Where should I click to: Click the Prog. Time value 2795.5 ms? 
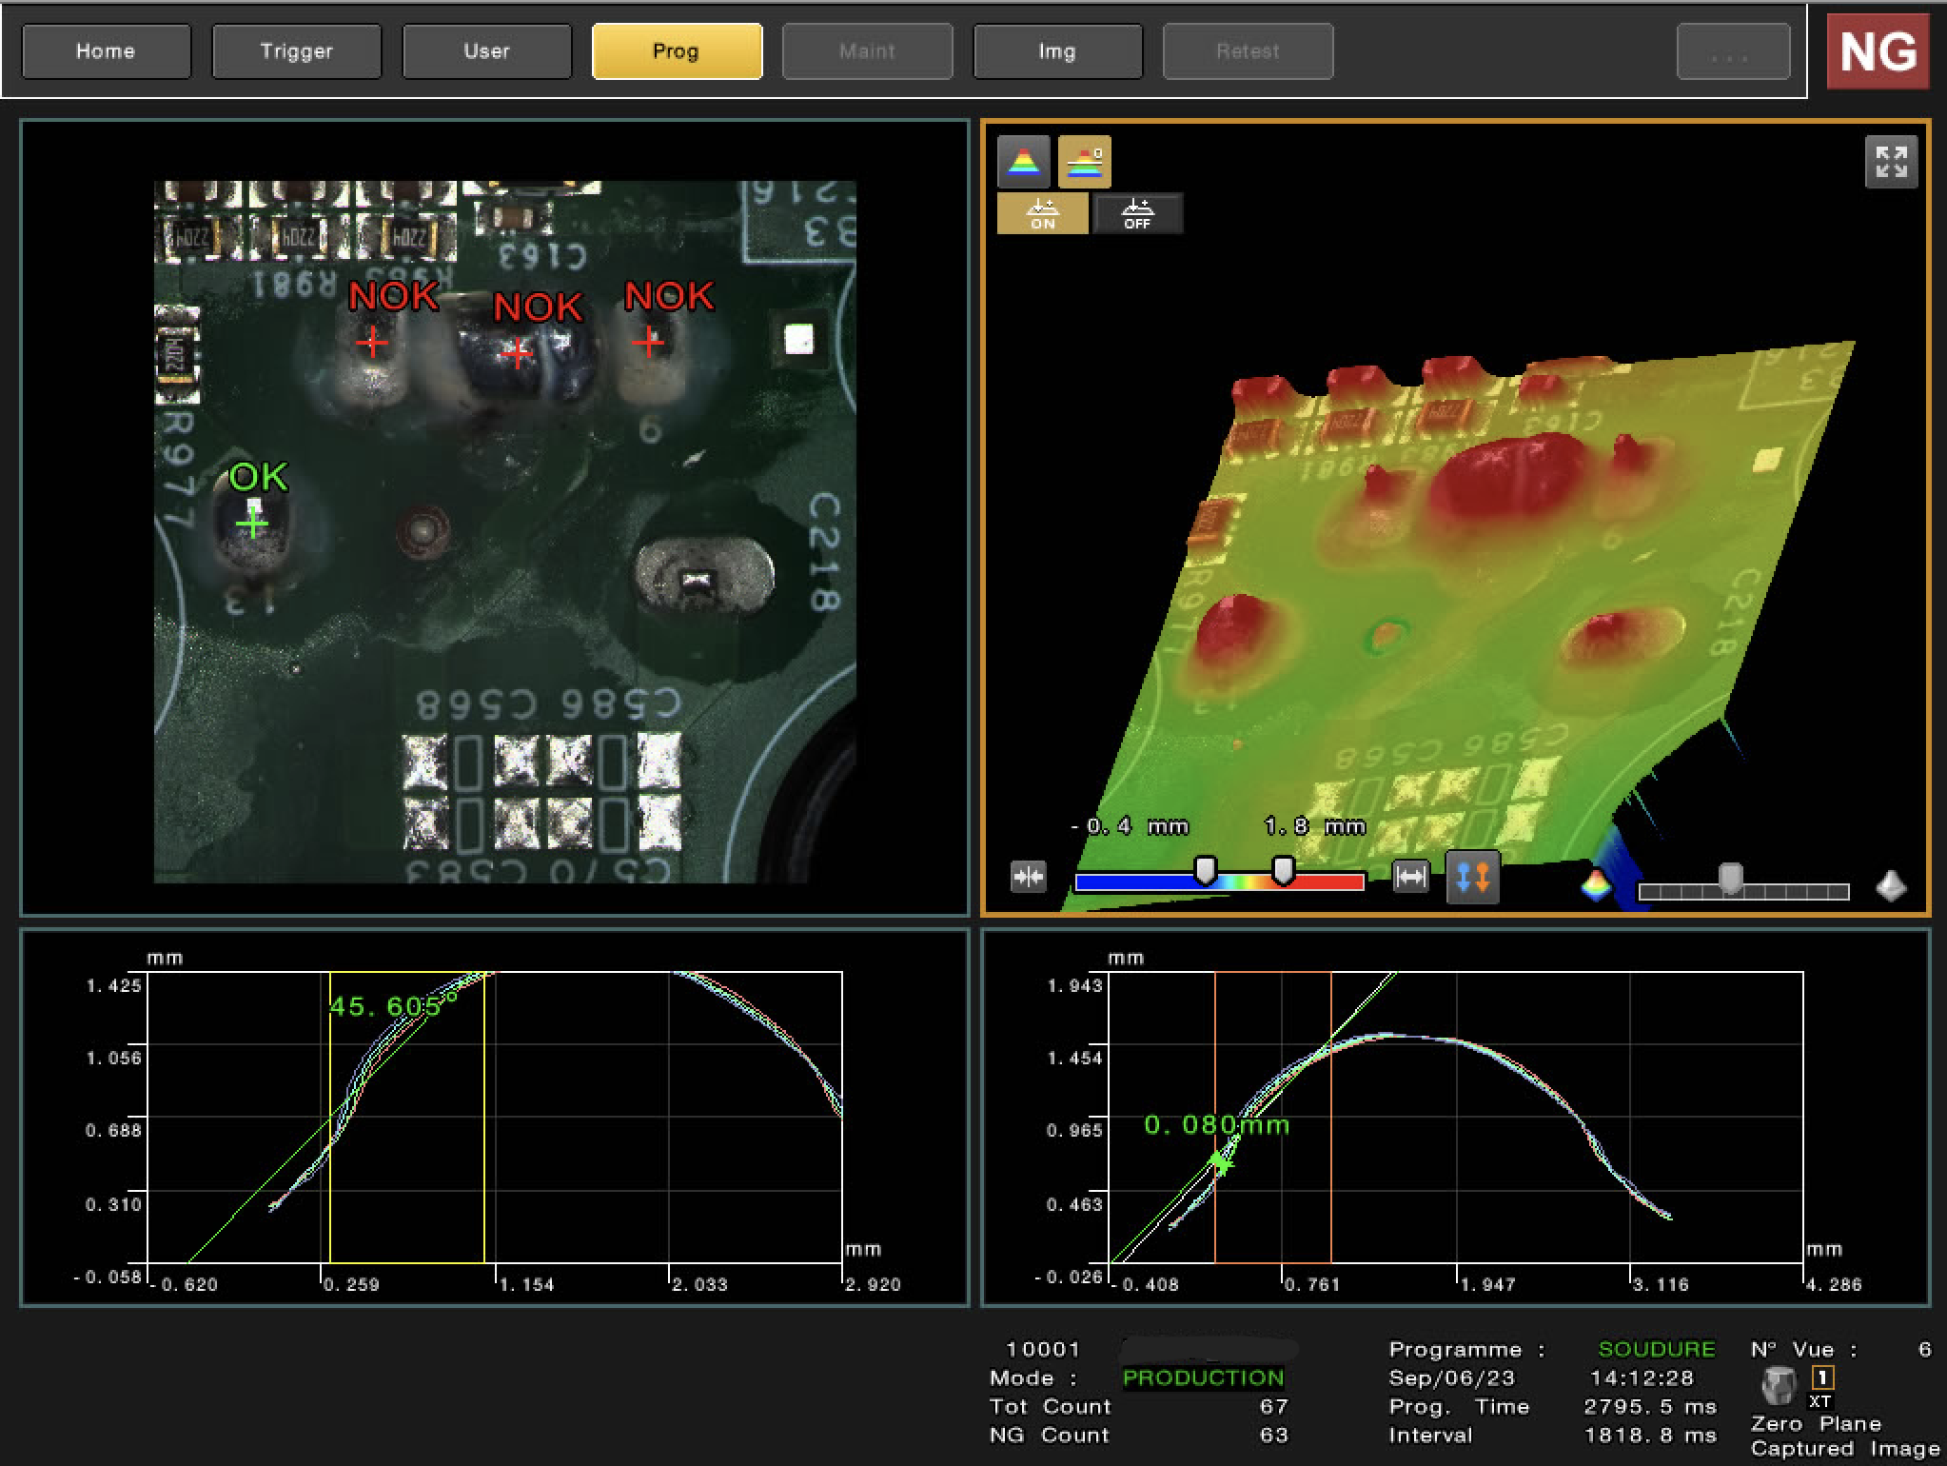click(x=1650, y=1406)
